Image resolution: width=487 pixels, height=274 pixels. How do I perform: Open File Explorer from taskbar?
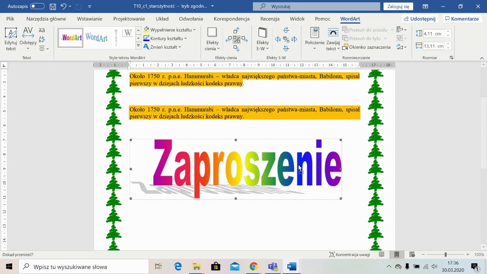197,267
